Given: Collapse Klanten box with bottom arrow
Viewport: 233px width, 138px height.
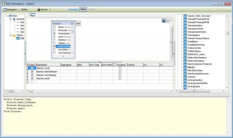Looking at the screenshot, I should click(63, 56).
